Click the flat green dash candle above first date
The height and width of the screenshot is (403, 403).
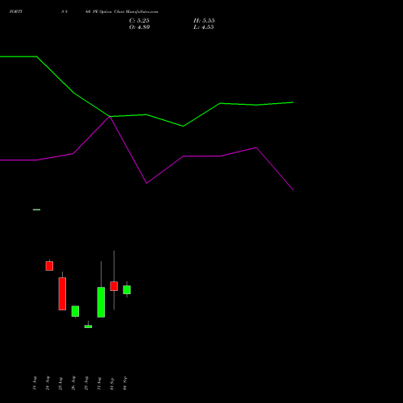click(36, 210)
